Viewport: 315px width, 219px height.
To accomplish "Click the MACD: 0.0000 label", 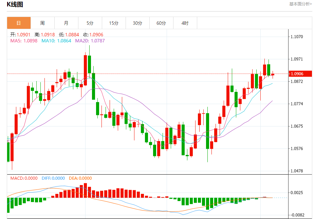I will pos(24,178).
